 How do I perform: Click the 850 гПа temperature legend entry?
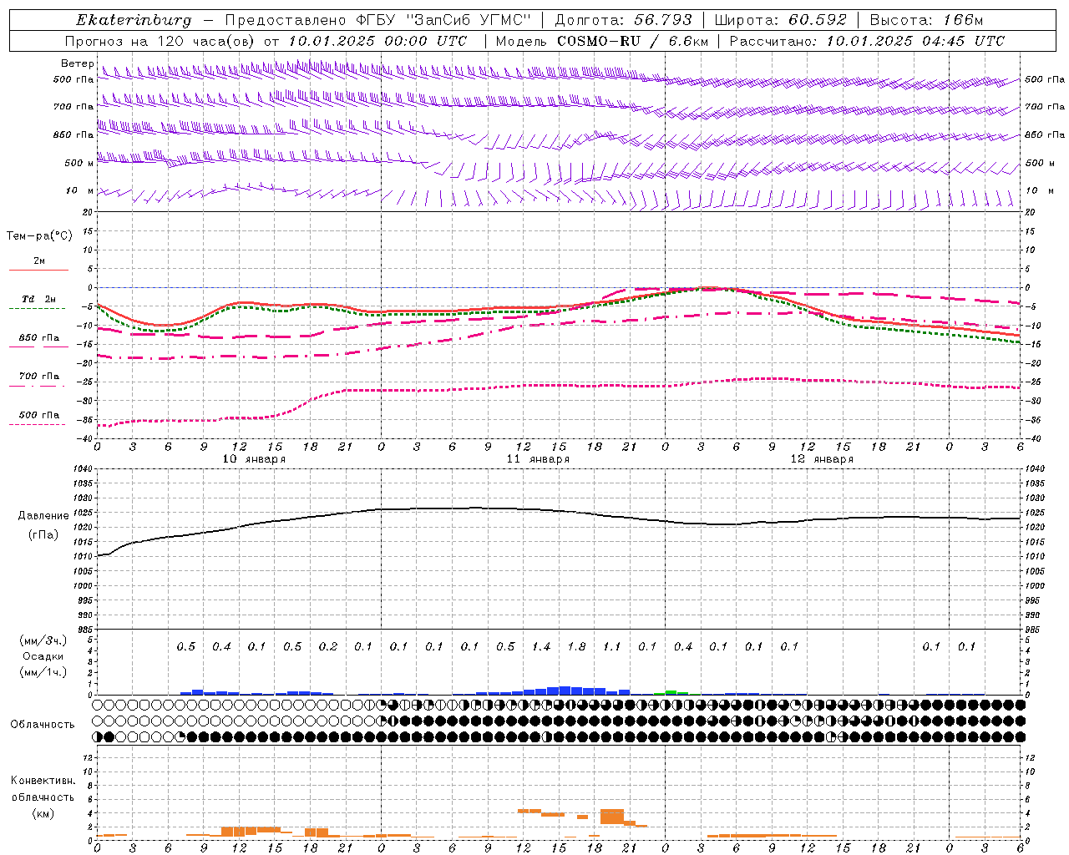(x=39, y=338)
